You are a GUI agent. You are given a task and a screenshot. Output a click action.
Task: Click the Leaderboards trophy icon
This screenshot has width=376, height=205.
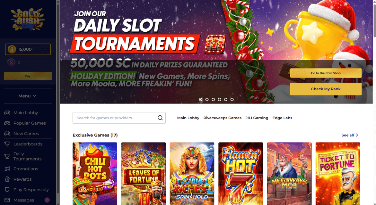[x=7, y=144]
